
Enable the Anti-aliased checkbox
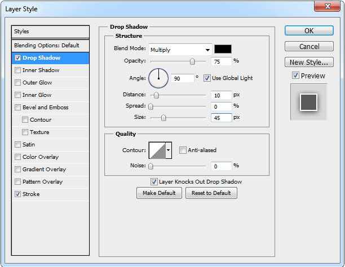[183, 150]
